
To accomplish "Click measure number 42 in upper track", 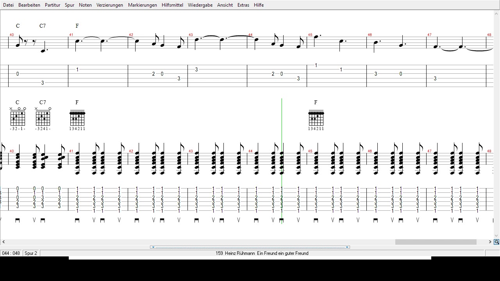I will (x=131, y=35).
